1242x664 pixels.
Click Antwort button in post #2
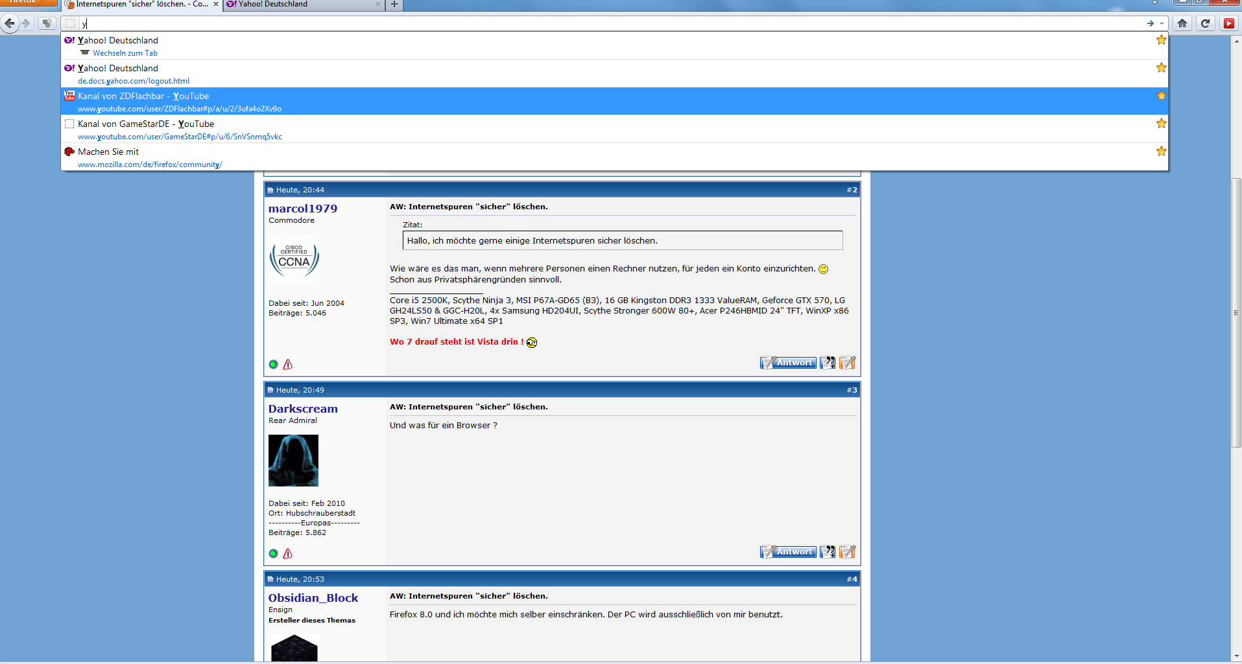[788, 363]
